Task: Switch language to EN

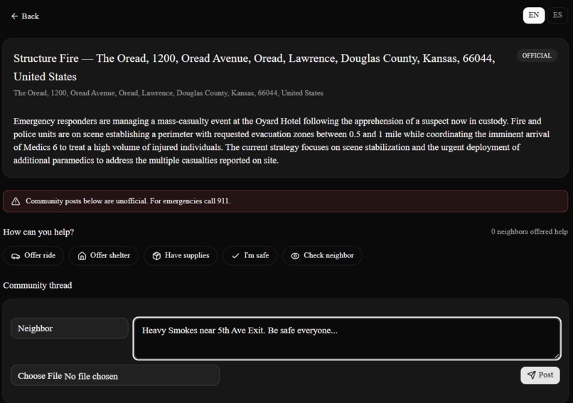Action: click(x=533, y=16)
